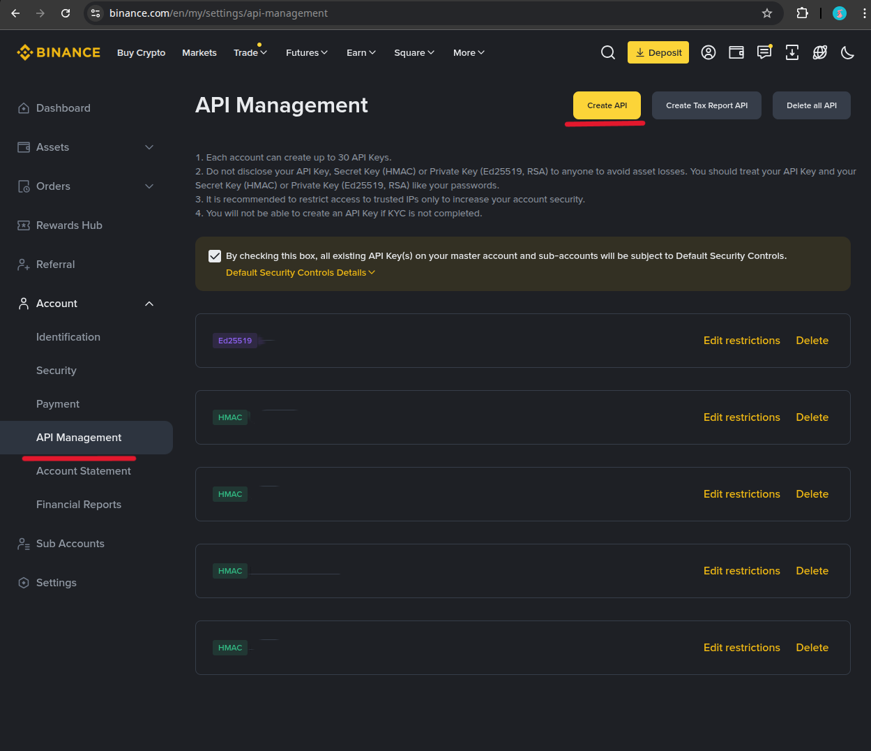Open the Trade dropdown menu
Image resolution: width=871 pixels, height=751 pixels.
pos(250,52)
